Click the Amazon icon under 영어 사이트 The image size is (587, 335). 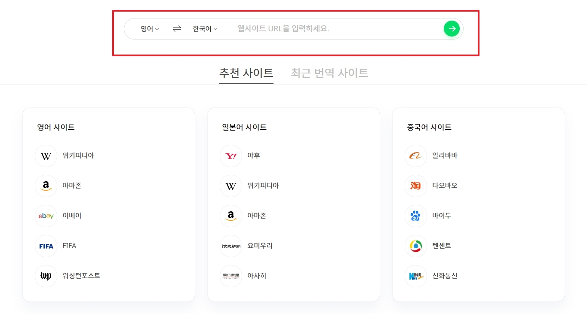coord(46,186)
